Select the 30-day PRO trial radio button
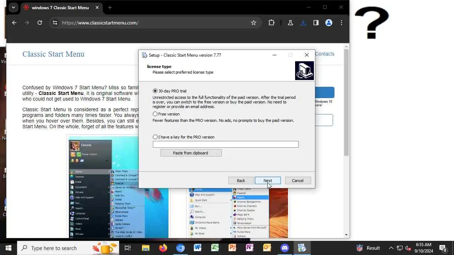The height and width of the screenshot is (255, 454). pos(155,91)
